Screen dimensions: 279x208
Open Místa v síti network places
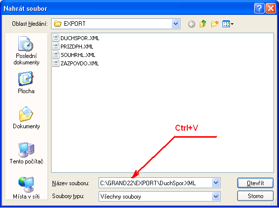pyautogui.click(x=26, y=188)
